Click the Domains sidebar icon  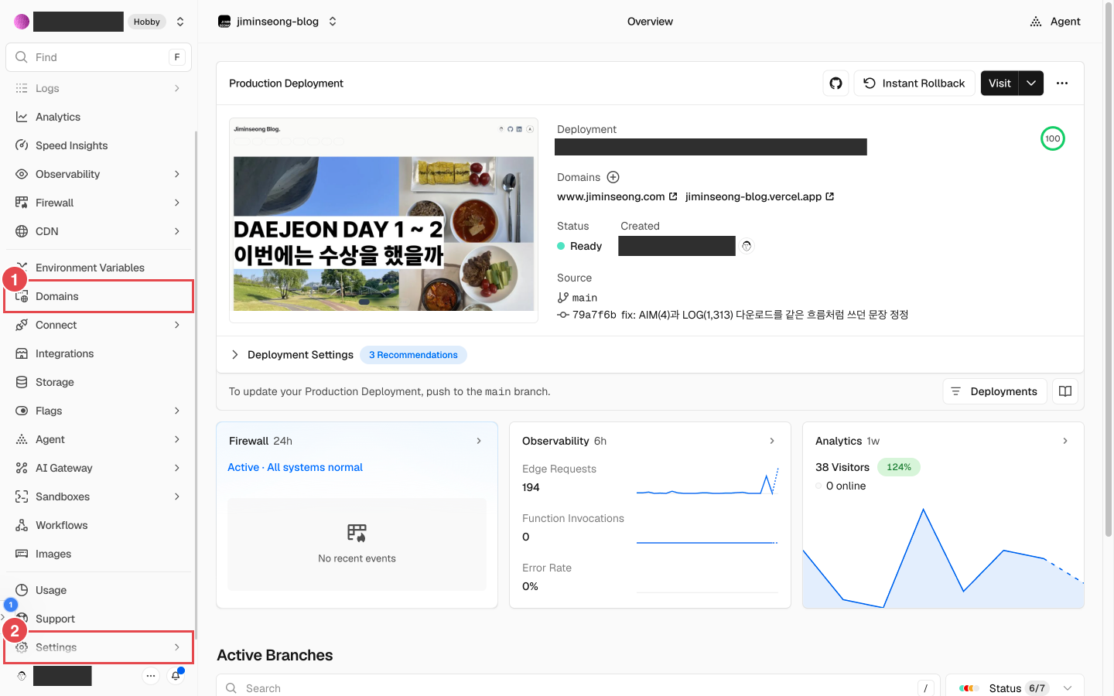(x=22, y=296)
